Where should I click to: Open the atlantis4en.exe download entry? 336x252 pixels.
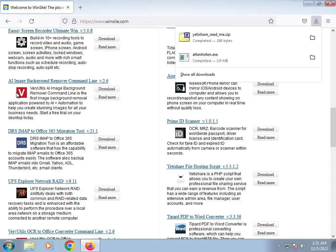coord(242,57)
